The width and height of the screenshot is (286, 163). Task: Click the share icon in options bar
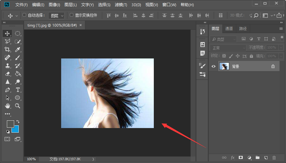pos(279,15)
